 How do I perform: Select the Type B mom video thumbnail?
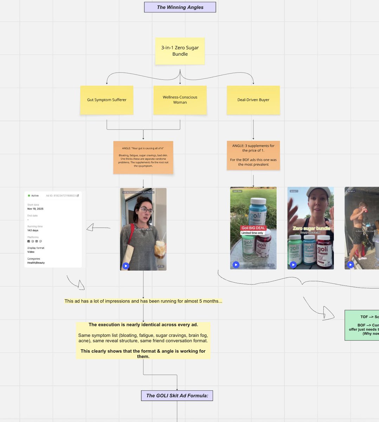[143, 229]
